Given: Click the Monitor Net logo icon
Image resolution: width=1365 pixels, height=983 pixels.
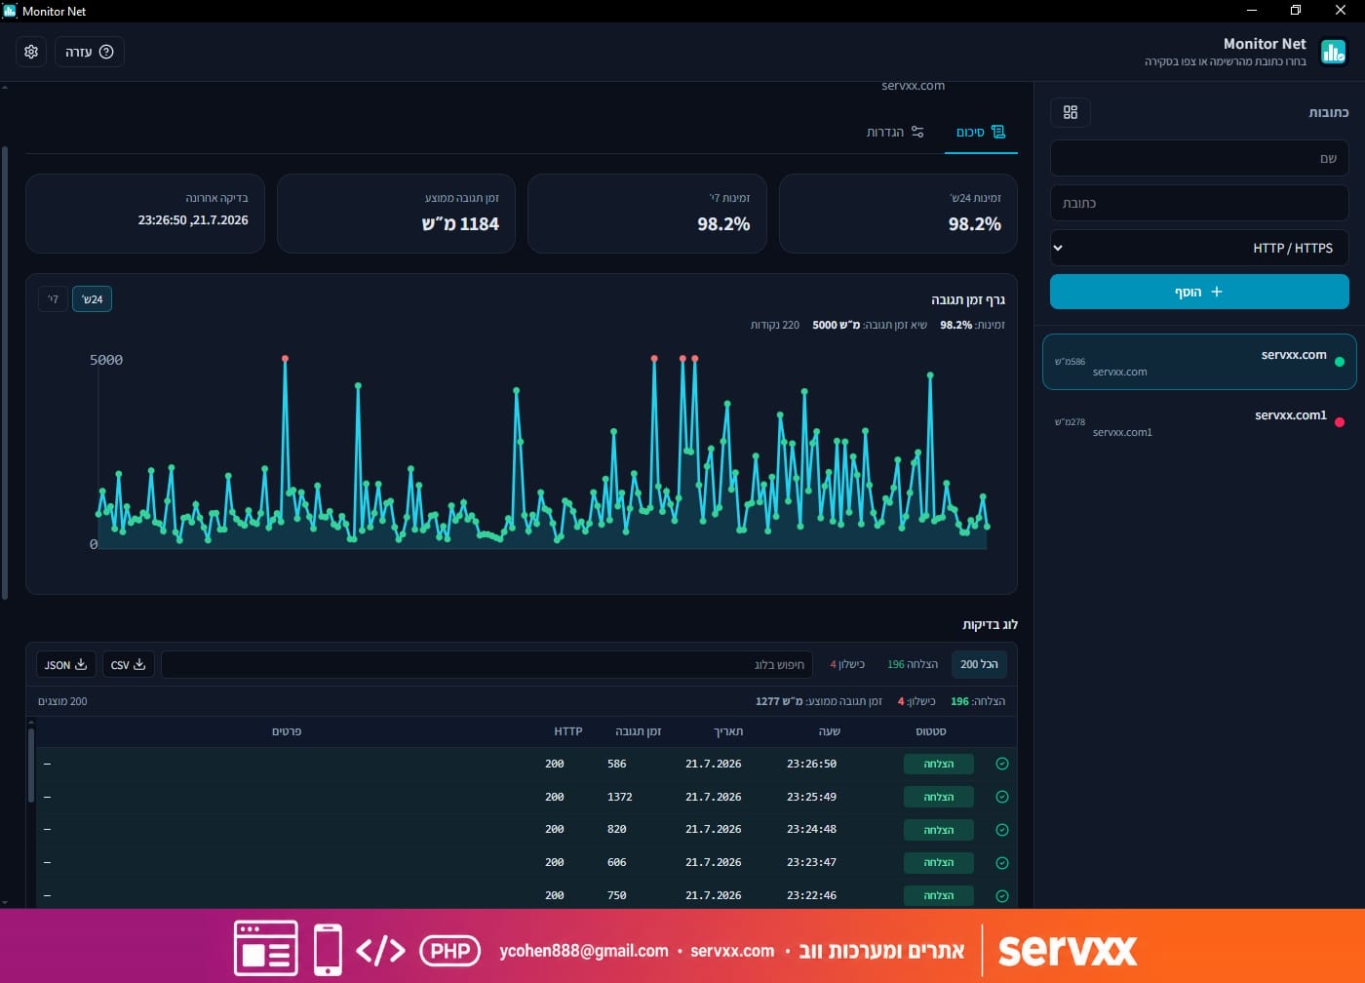Looking at the screenshot, I should (x=1333, y=52).
